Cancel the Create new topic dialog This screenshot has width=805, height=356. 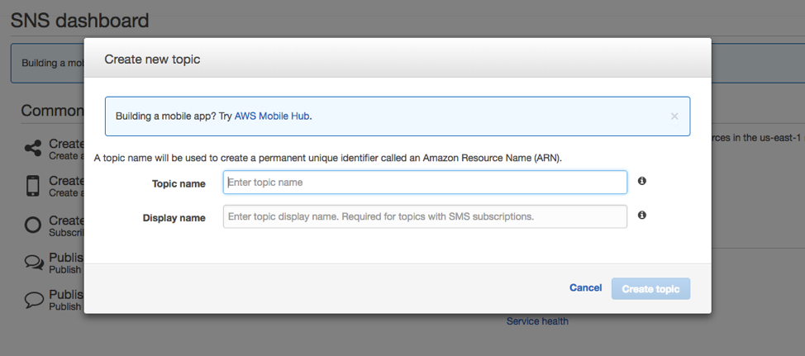586,287
